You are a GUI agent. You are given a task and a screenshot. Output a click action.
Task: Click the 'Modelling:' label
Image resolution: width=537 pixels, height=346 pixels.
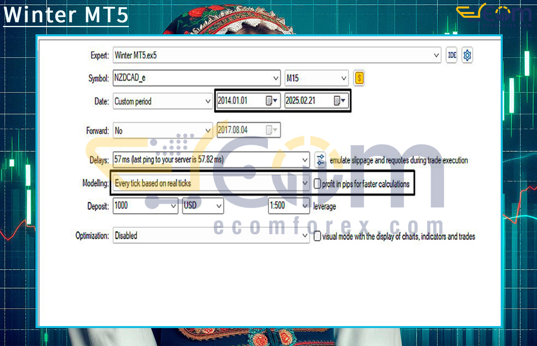coord(95,183)
